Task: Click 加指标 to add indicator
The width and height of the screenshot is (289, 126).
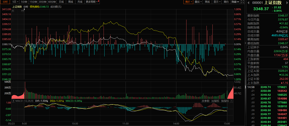Action: 215,101
